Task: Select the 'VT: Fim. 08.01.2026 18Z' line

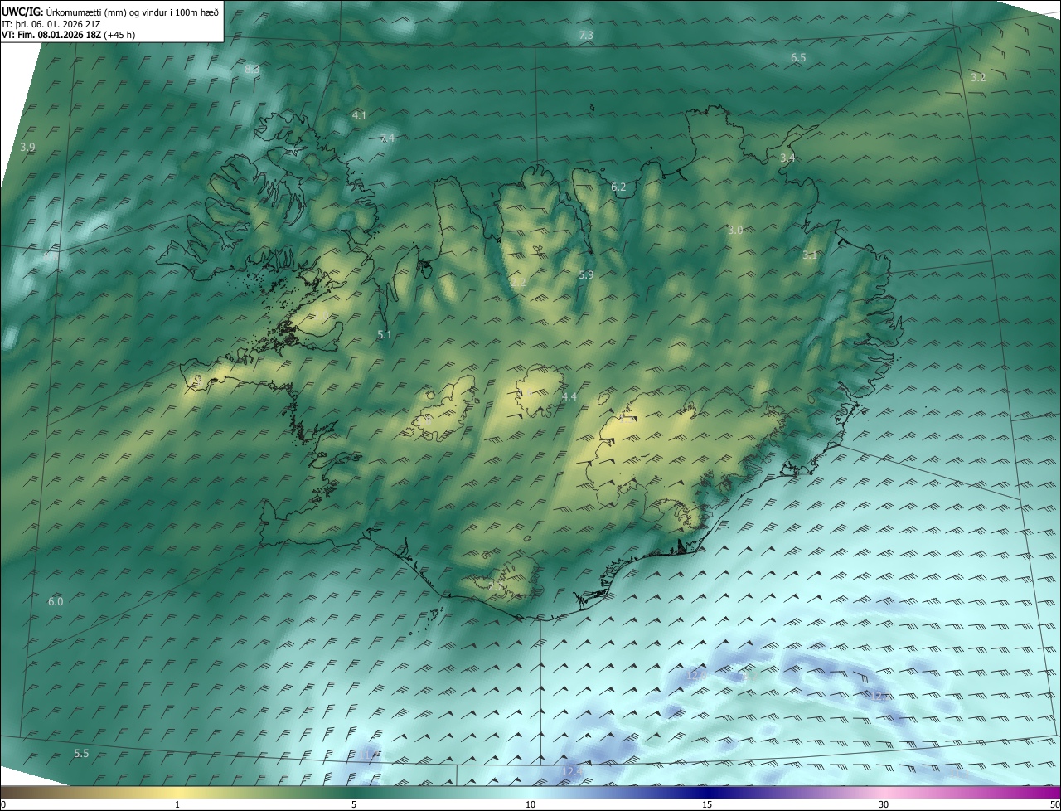Action: pyautogui.click(x=53, y=35)
